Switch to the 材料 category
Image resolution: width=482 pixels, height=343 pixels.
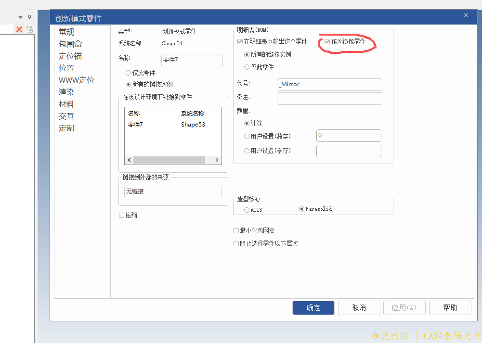click(65, 104)
